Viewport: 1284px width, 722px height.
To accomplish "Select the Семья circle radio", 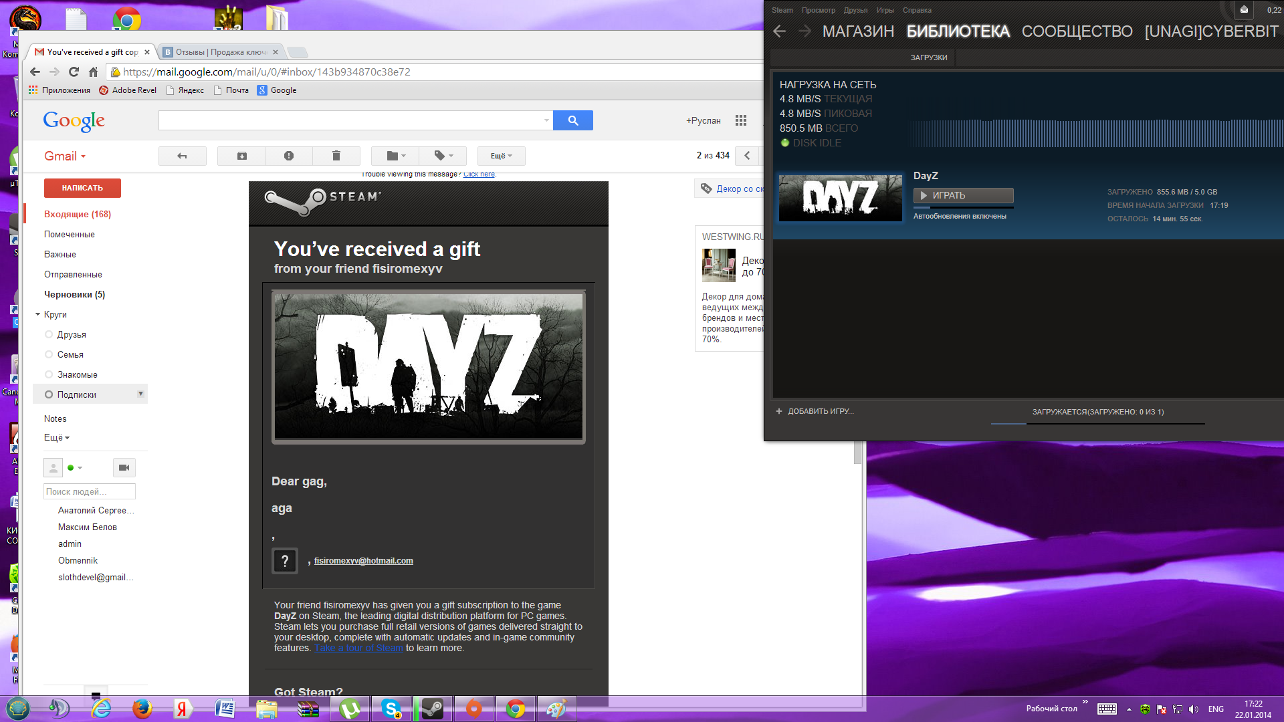I will [x=49, y=354].
